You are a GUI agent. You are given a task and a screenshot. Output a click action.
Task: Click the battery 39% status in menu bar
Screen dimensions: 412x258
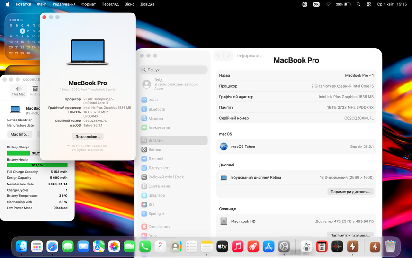coord(343,4)
